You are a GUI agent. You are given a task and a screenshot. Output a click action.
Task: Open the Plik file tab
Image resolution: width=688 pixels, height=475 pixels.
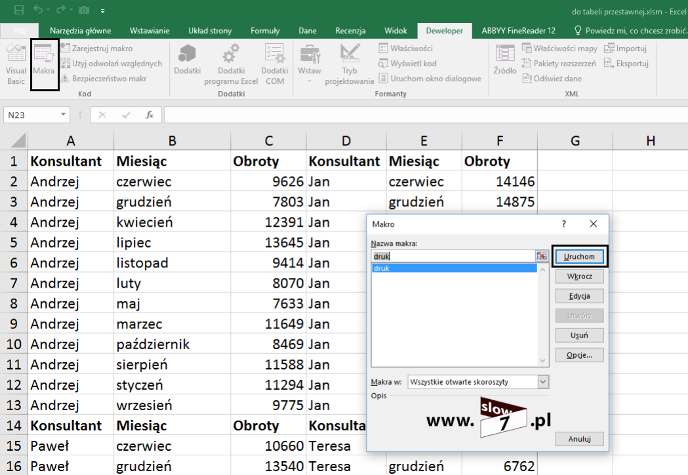pos(19,31)
